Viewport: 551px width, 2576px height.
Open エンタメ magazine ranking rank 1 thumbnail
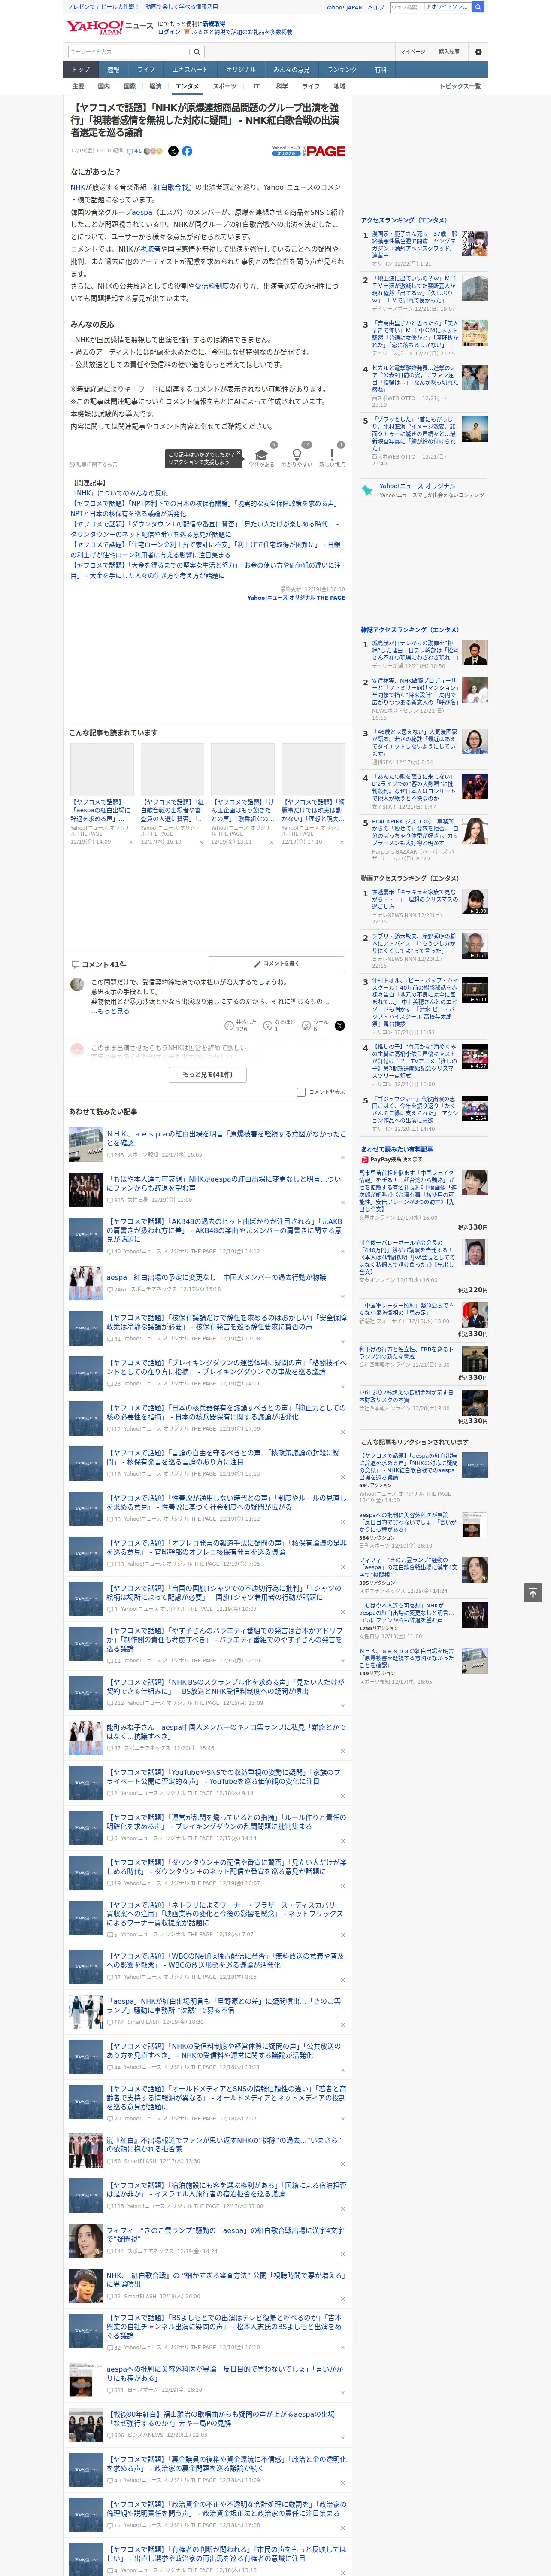pos(475,653)
